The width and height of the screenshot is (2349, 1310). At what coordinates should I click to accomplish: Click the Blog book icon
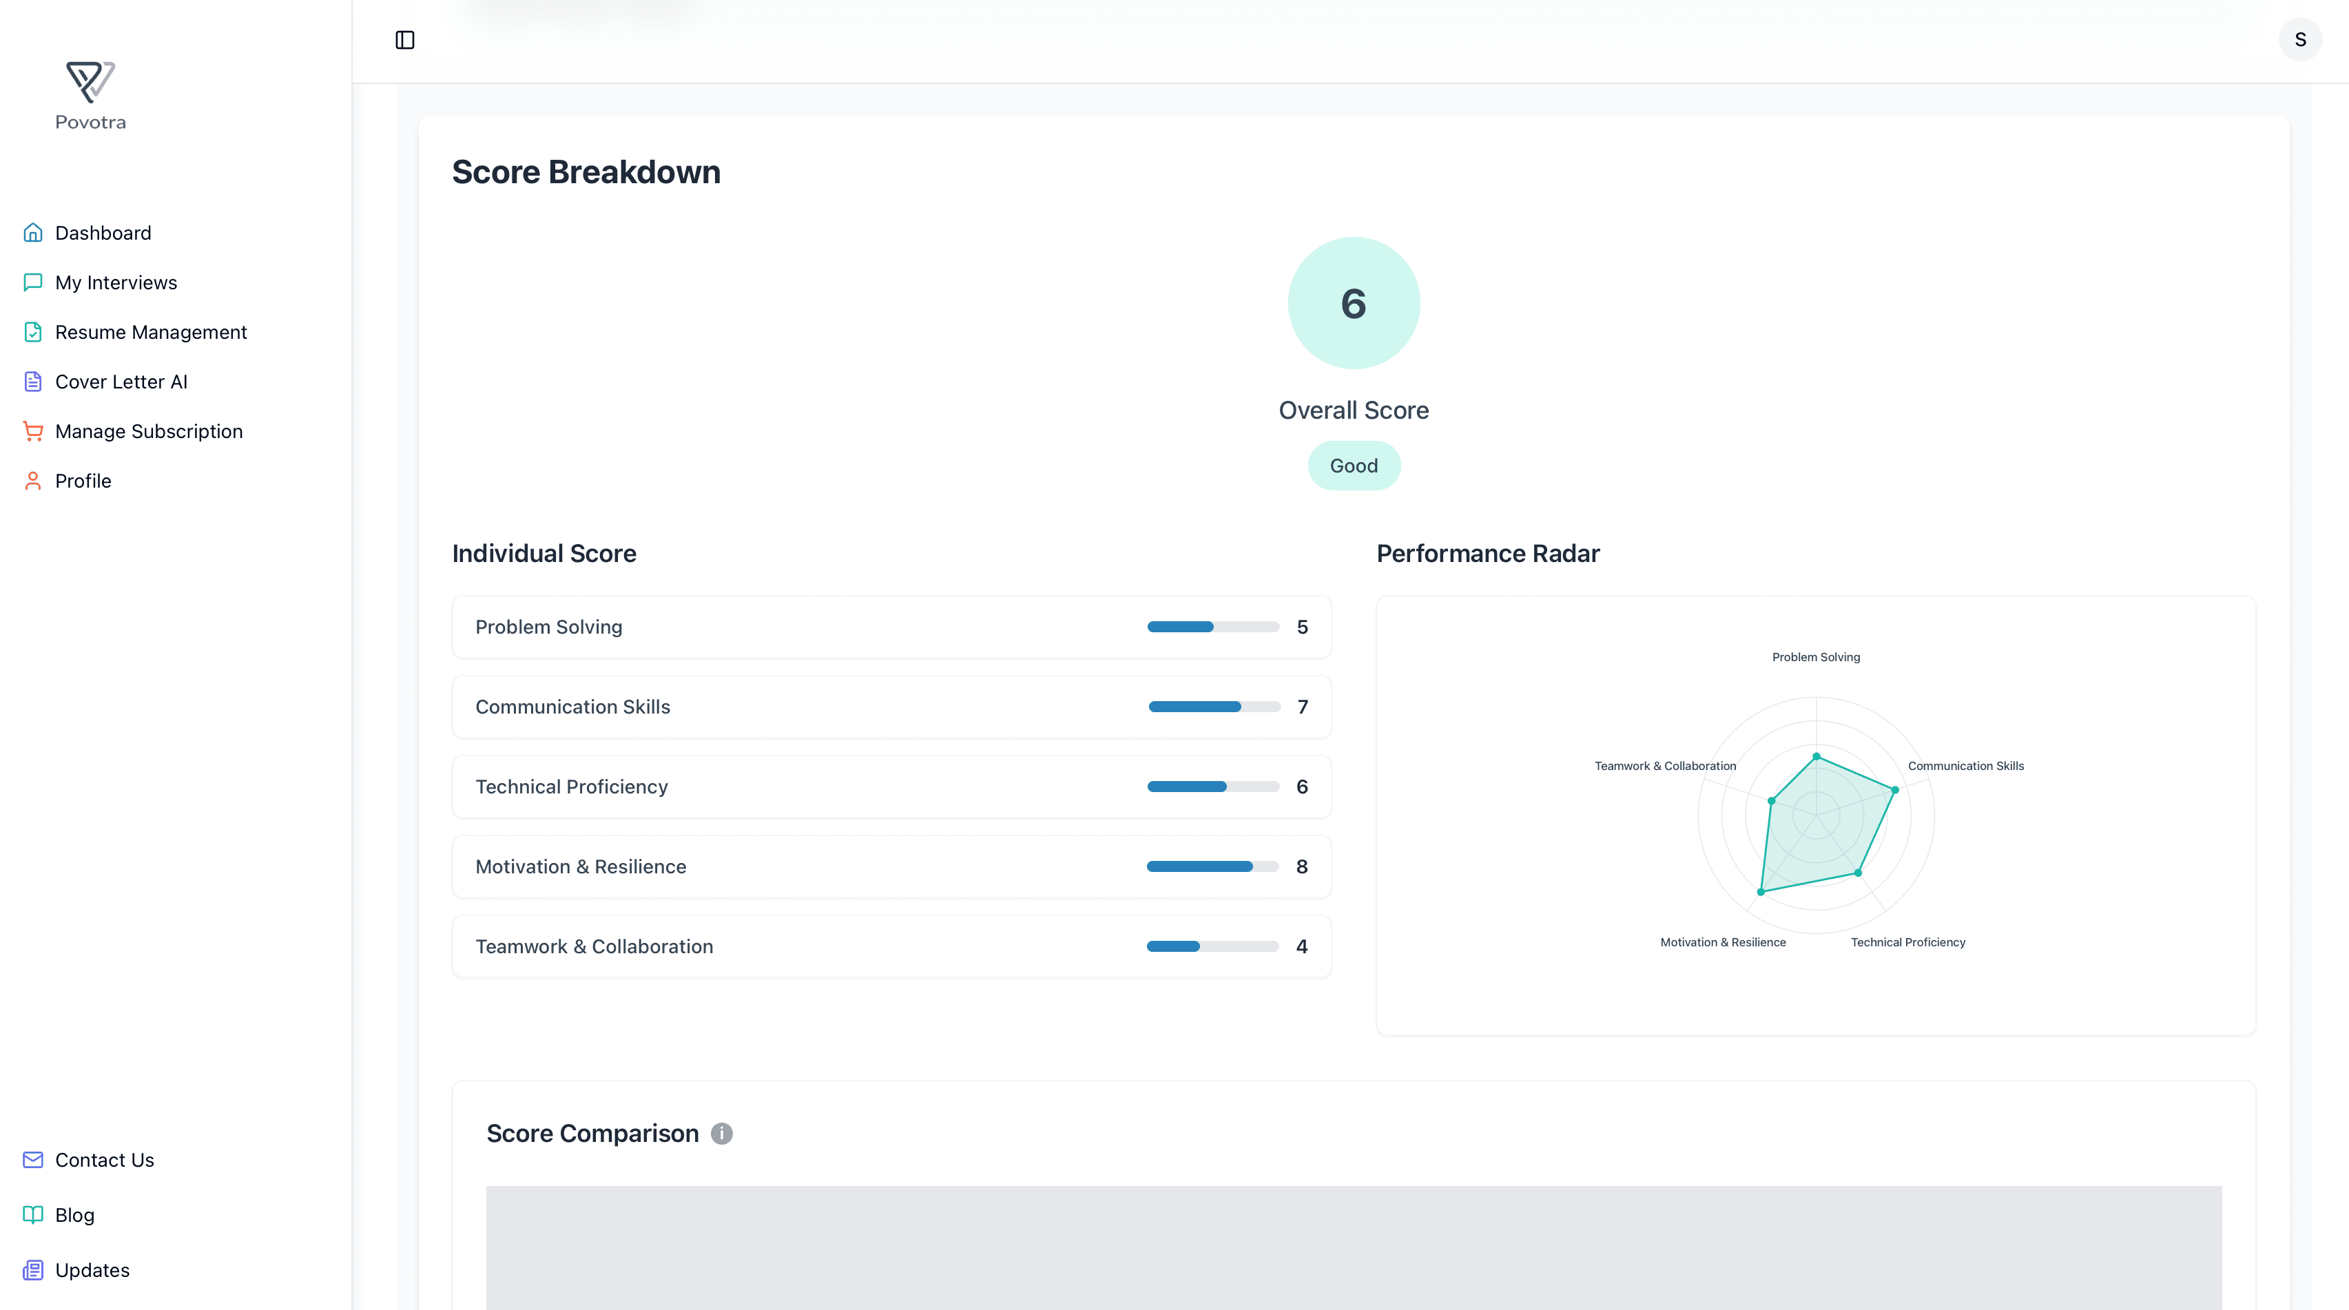33,1214
